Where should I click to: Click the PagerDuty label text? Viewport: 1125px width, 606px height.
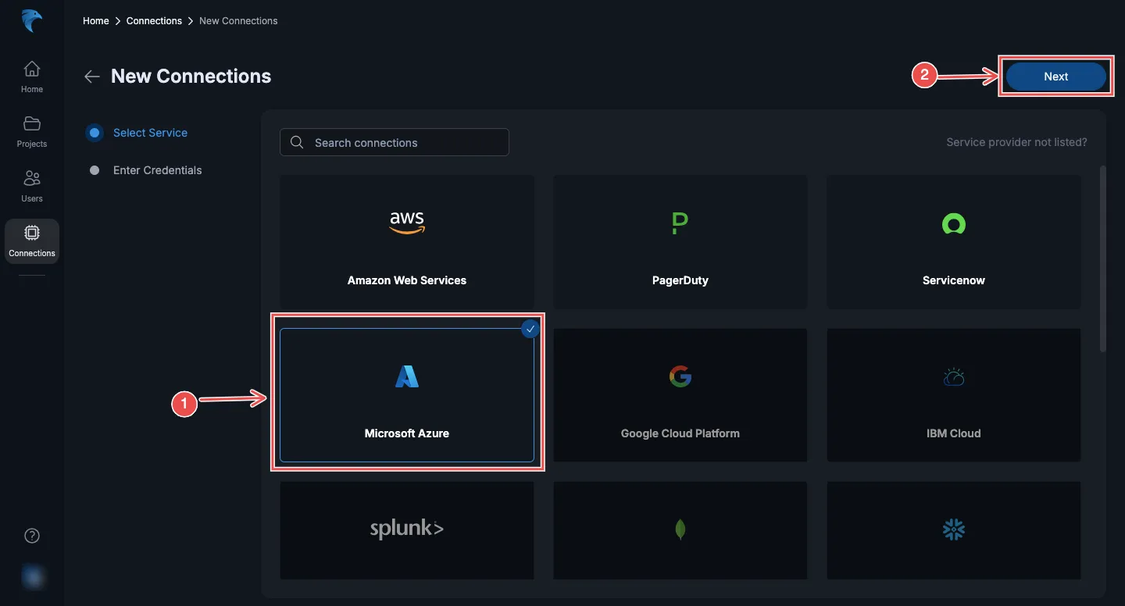(x=680, y=280)
